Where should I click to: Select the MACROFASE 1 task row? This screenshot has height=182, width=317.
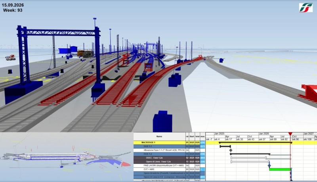[x=159, y=142]
